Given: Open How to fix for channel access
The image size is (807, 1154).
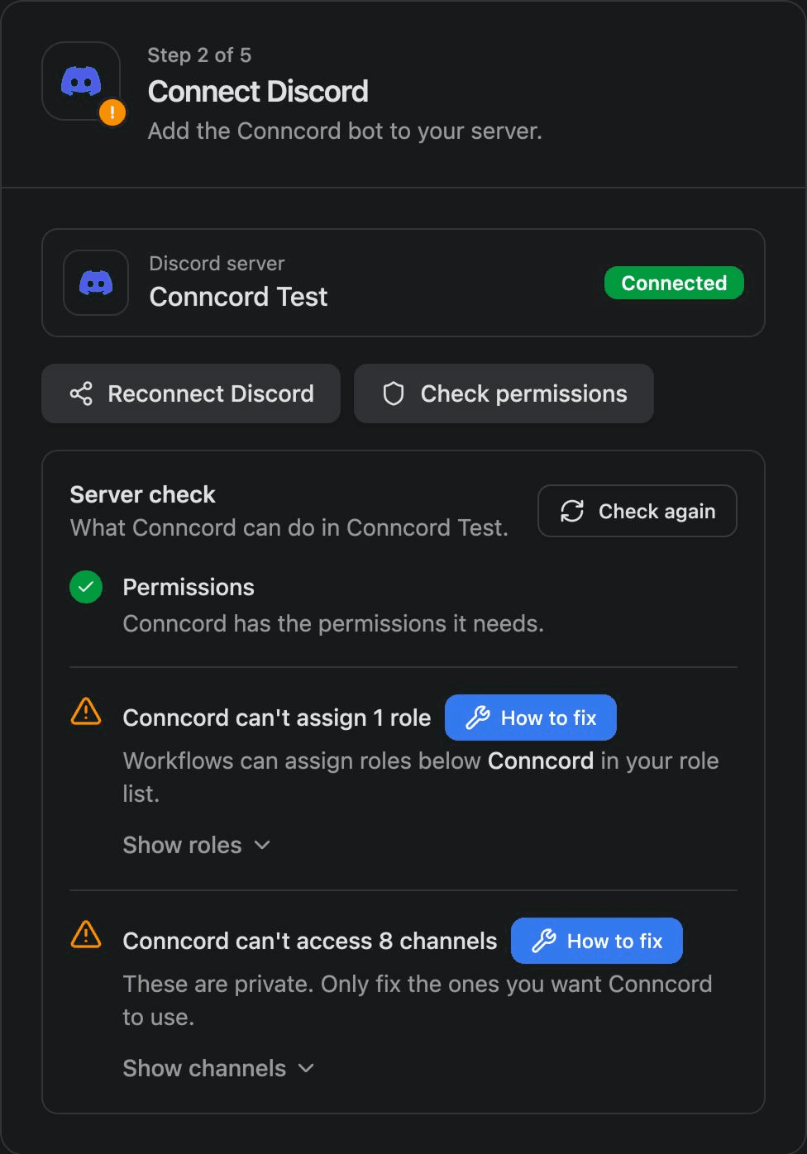Looking at the screenshot, I should point(597,941).
